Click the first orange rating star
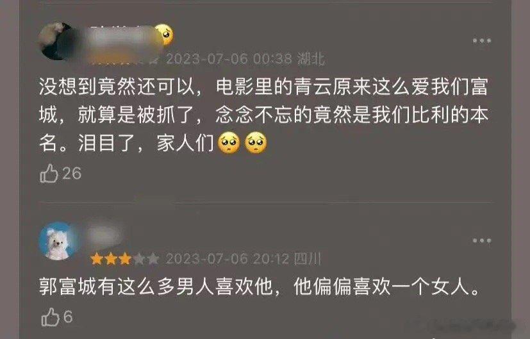The width and height of the screenshot is (530, 339). 97,259
